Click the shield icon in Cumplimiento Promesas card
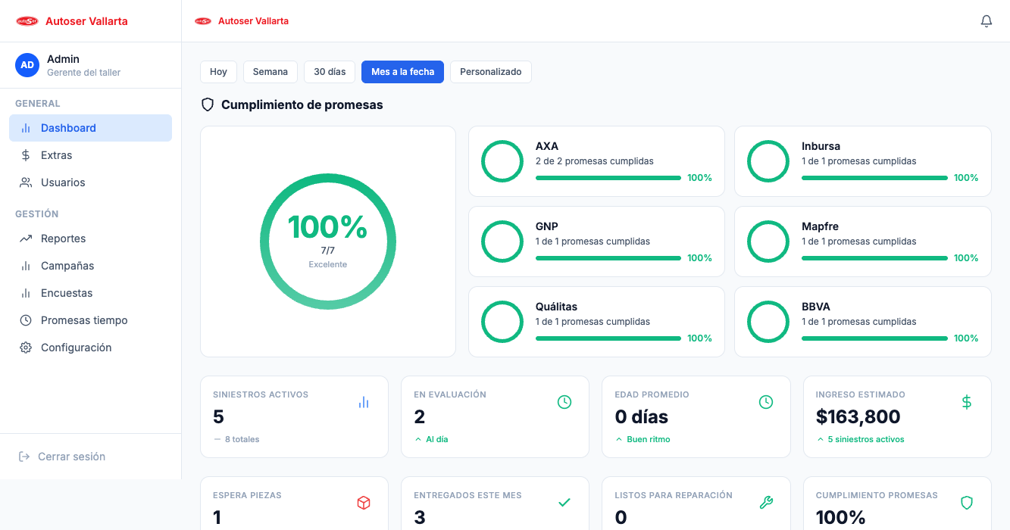The width and height of the screenshot is (1010, 530). (x=967, y=503)
